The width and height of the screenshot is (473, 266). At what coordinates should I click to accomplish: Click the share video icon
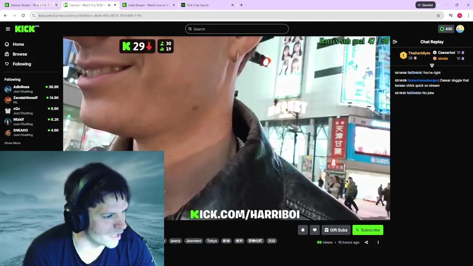(x=366, y=242)
